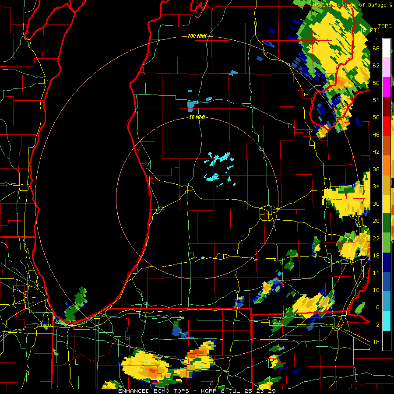Click the 38 value on the legend scale
394x394 pixels.
376,169
